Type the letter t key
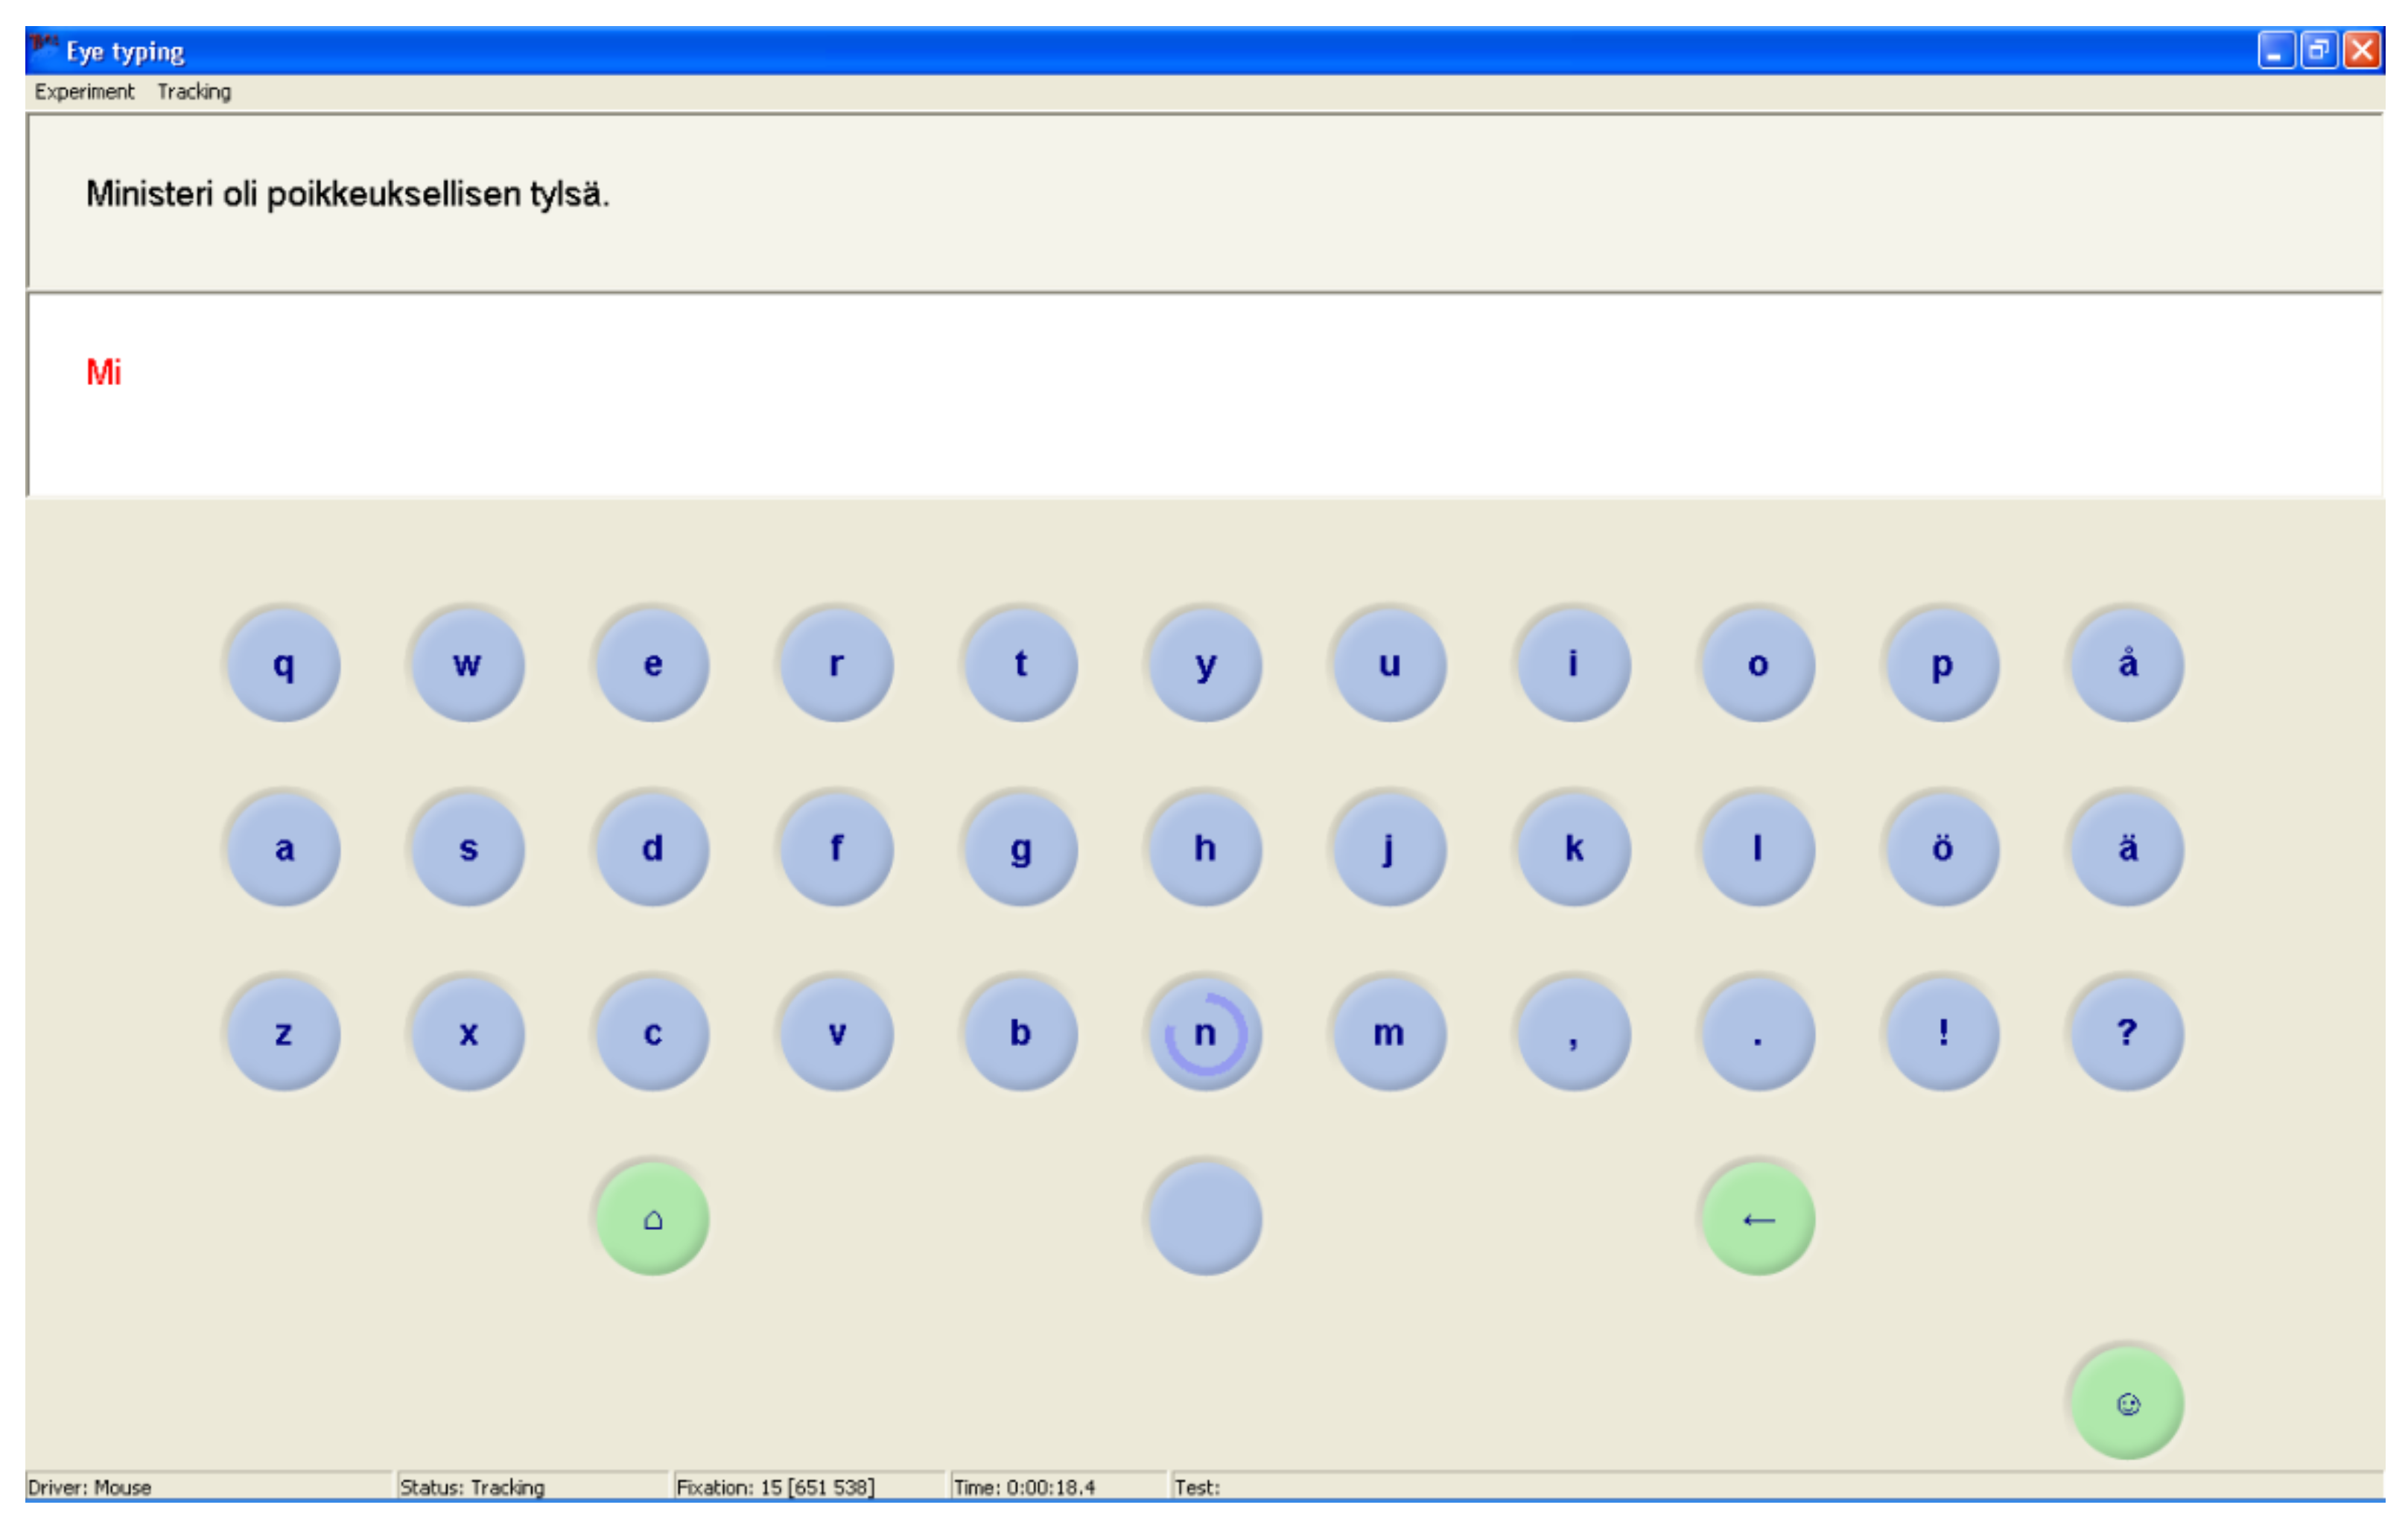 coord(1020,664)
